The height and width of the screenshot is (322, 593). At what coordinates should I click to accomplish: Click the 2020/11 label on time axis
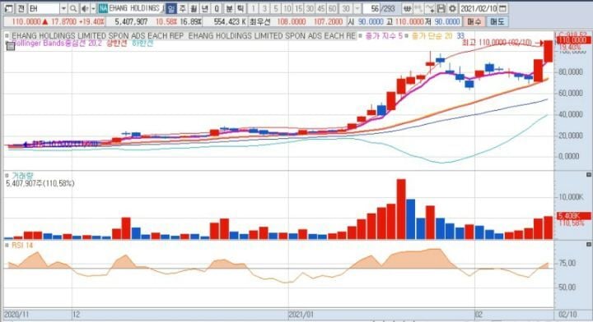pos(16,314)
